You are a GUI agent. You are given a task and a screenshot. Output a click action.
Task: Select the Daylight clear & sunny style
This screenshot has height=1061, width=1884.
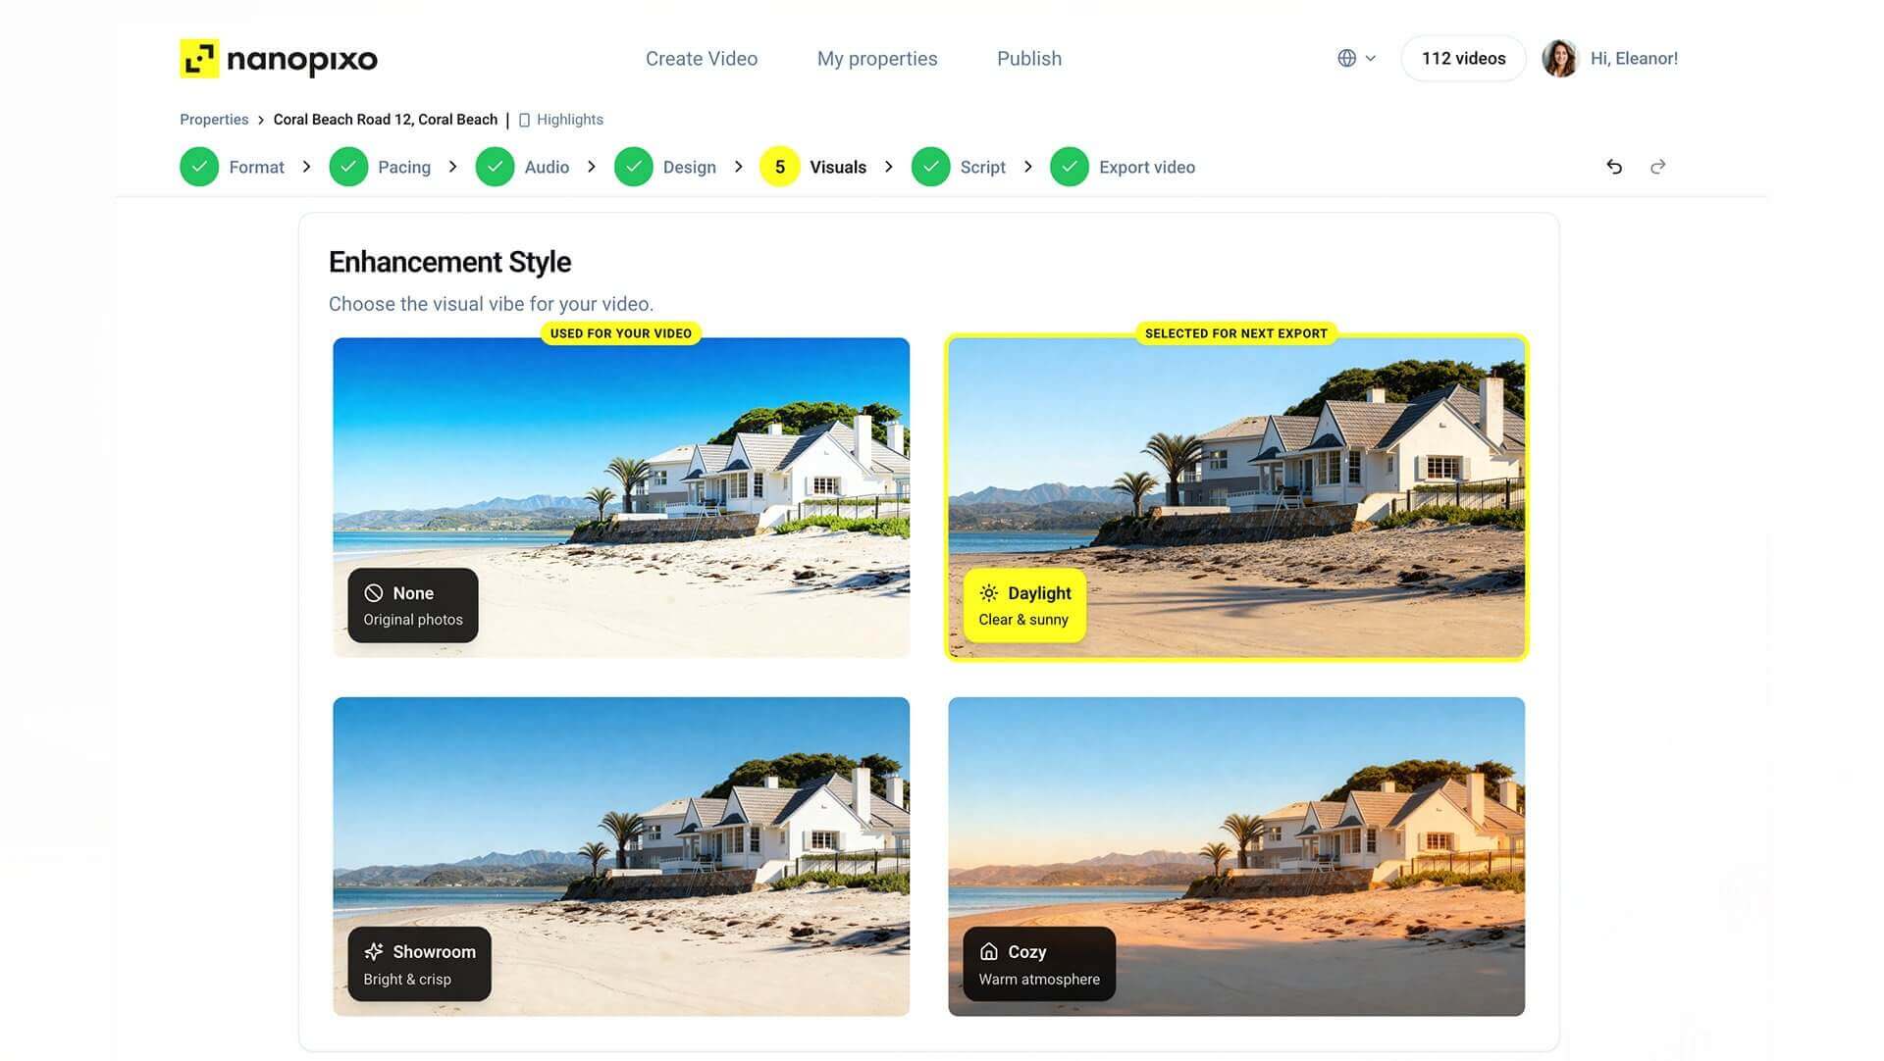click(x=1024, y=606)
